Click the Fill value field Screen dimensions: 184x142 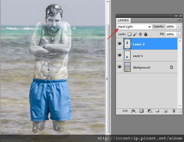click(x=171, y=34)
